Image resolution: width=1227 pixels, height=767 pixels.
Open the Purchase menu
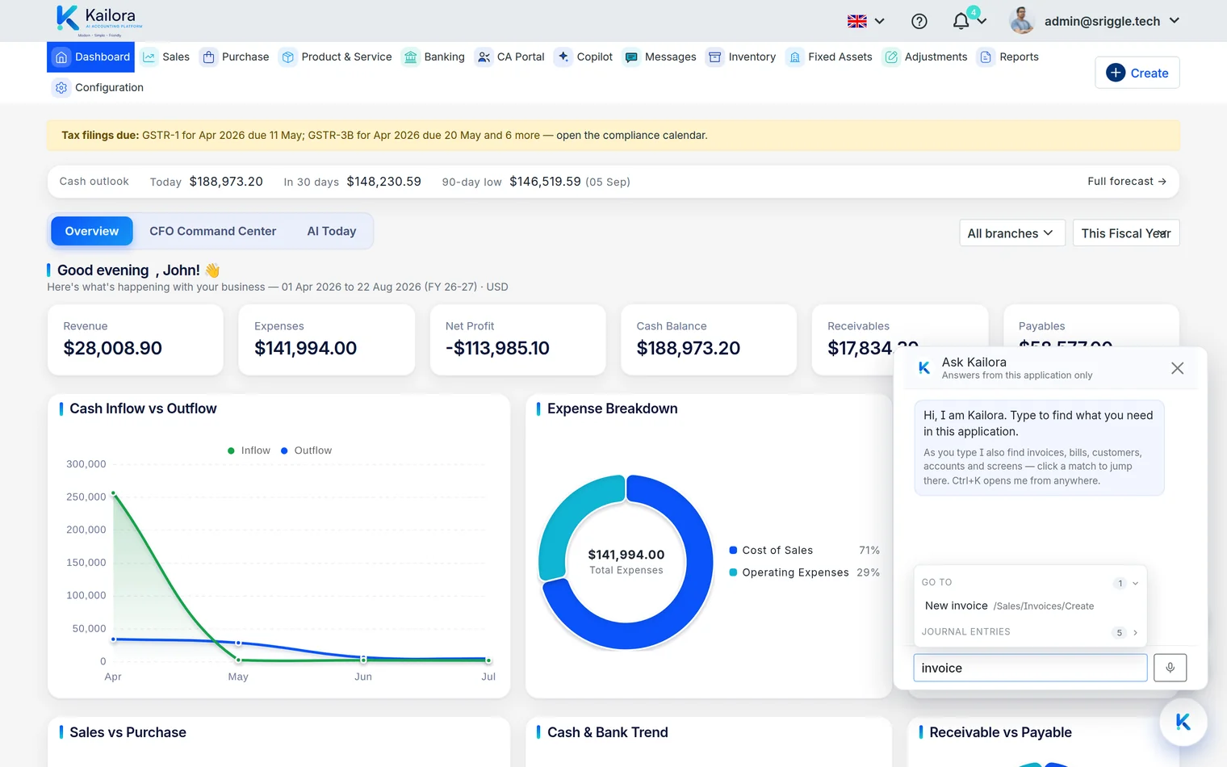click(x=236, y=57)
